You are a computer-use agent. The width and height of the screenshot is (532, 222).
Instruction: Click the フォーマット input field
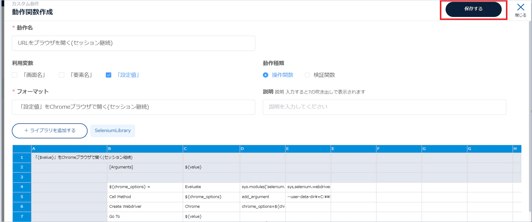point(133,107)
